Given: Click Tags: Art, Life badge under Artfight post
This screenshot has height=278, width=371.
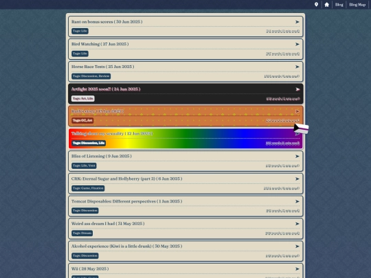Looking at the screenshot, I should 83,99.
